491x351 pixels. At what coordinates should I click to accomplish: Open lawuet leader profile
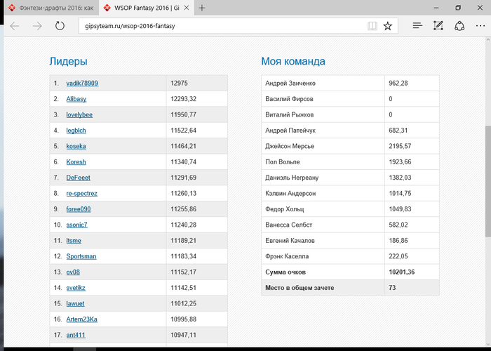coord(75,303)
